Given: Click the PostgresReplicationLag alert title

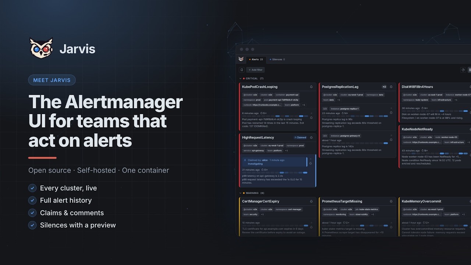Looking at the screenshot, I should point(340,87).
